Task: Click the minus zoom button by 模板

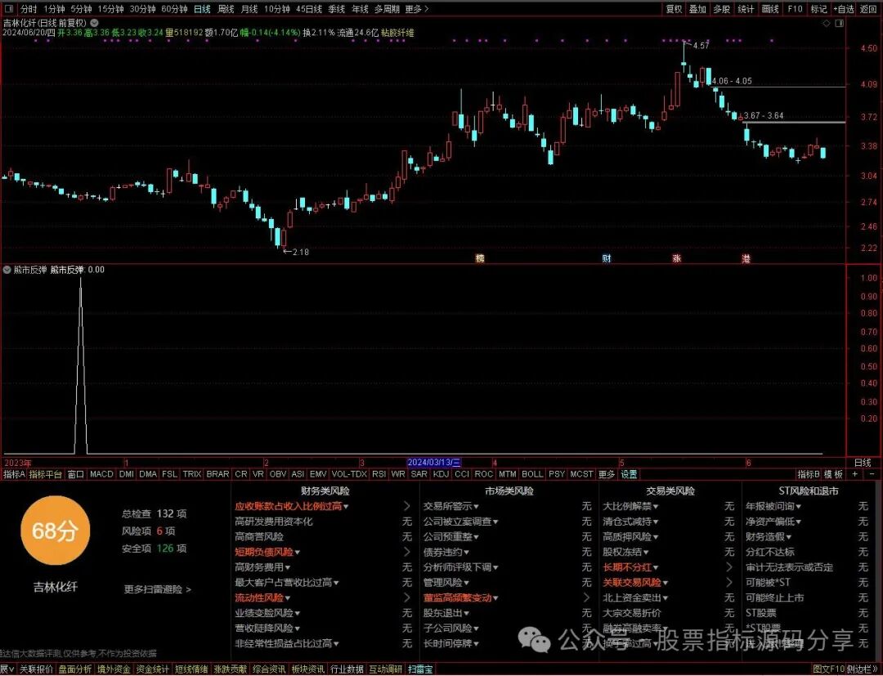Action: (x=872, y=474)
